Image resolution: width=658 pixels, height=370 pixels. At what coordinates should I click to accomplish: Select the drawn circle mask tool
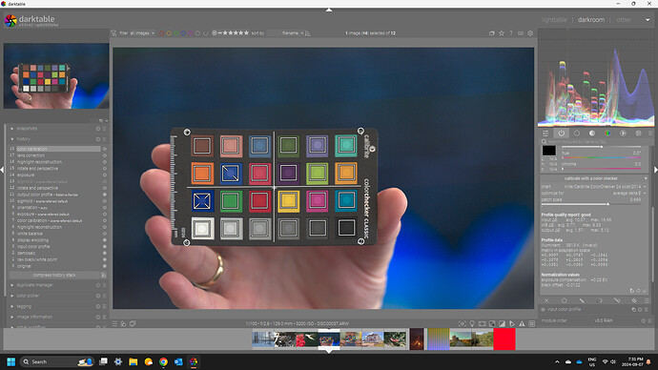pyautogui.click(x=564, y=300)
